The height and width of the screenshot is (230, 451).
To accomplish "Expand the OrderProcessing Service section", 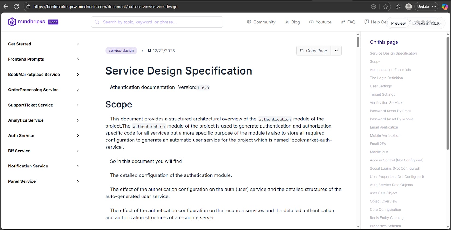I will (78, 90).
